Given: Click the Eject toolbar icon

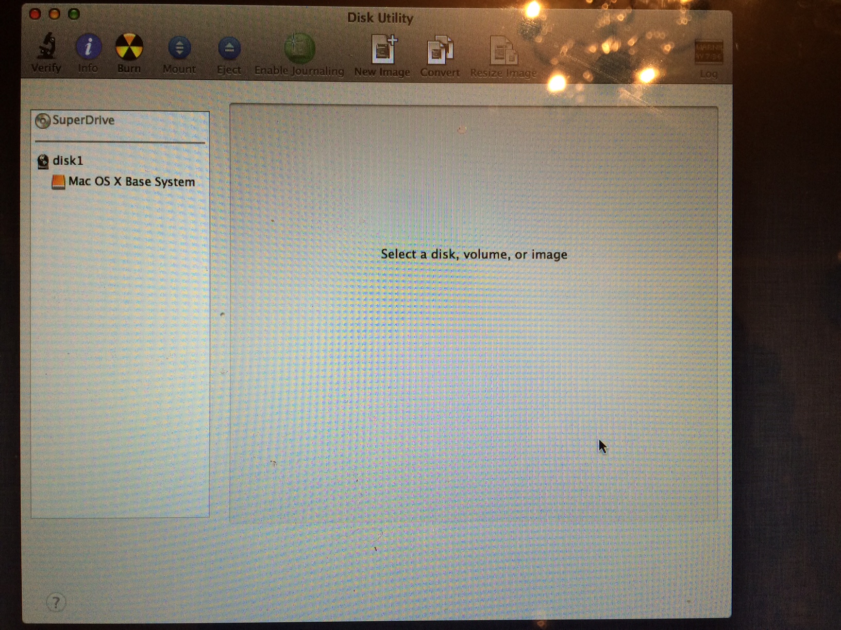Looking at the screenshot, I should tap(229, 48).
